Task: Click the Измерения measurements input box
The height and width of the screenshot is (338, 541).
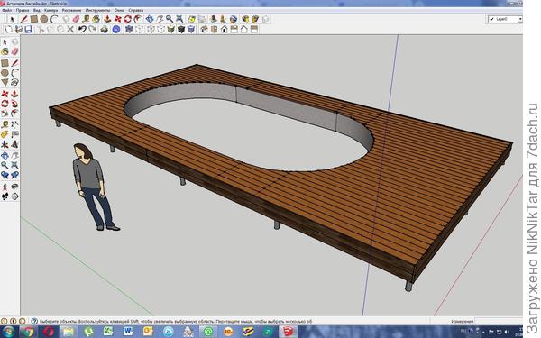Action: click(499, 321)
